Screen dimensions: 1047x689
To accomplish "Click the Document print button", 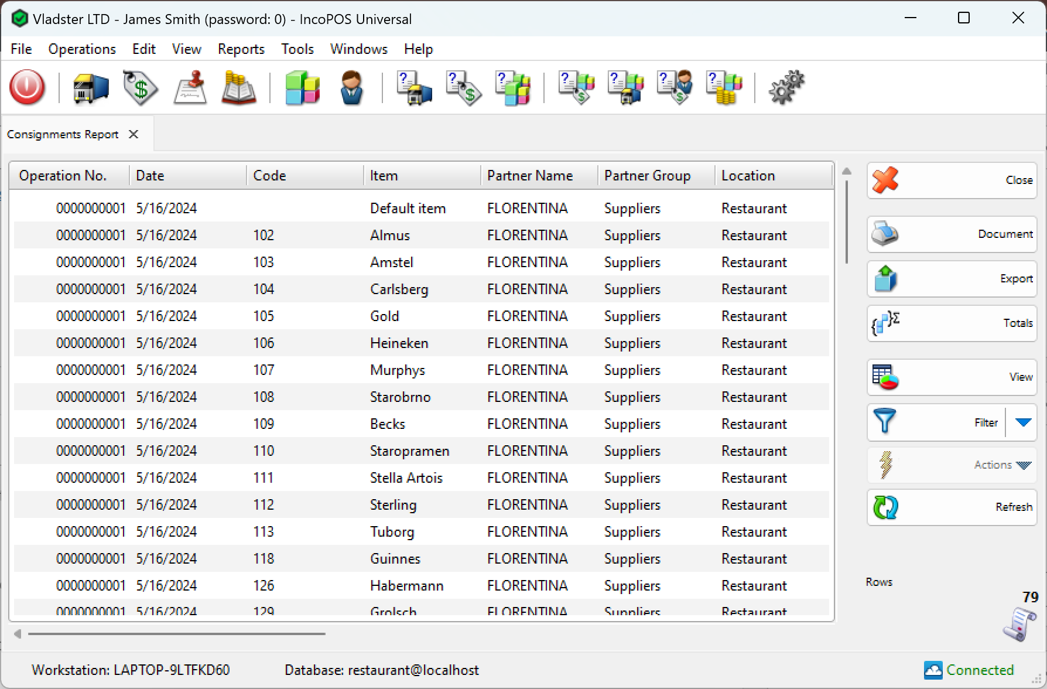I will point(952,234).
